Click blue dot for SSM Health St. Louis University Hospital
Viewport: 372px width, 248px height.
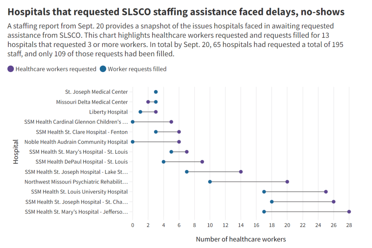(264, 192)
